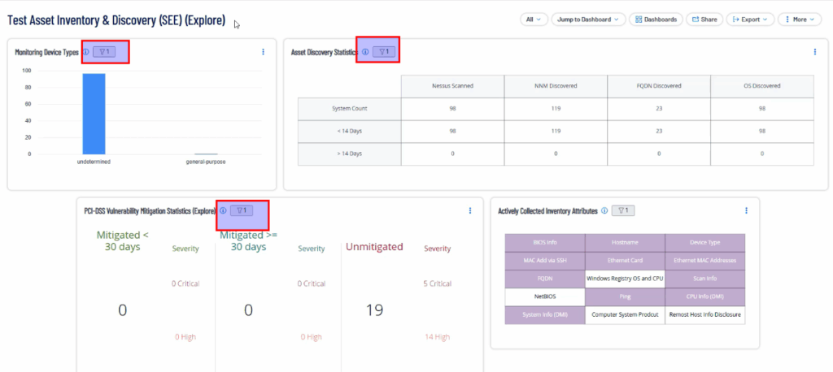This screenshot has height=372, width=833.
Task: Toggle filter badge on Monitoring Device Types
Action: (x=104, y=52)
